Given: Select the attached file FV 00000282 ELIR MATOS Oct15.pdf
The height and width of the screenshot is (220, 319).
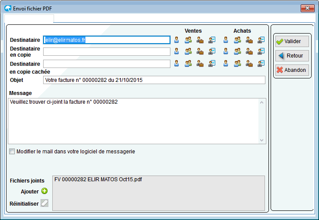Looking at the screenshot, I should coord(98,179).
